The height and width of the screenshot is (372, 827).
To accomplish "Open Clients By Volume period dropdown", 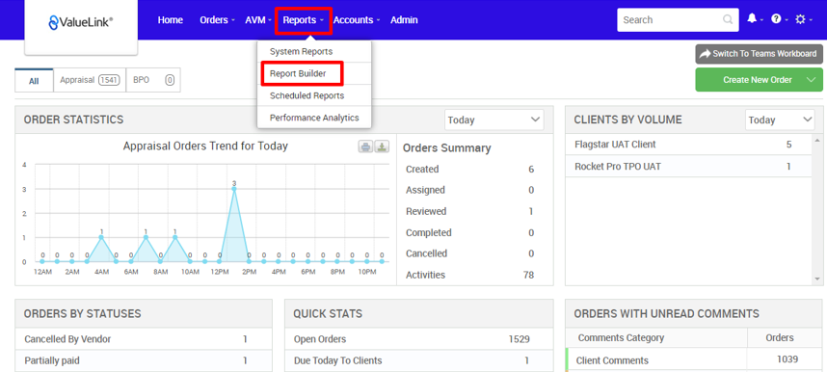I will point(780,120).
